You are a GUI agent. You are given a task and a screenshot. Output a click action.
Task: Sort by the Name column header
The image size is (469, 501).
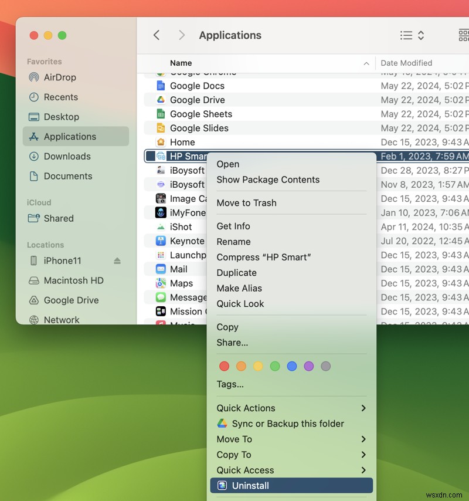click(181, 63)
